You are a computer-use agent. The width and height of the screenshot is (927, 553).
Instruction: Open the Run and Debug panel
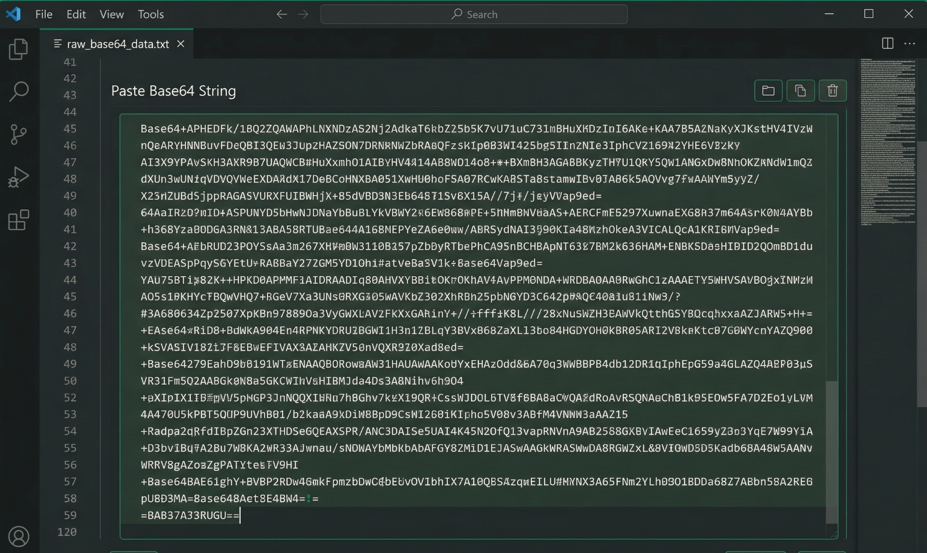point(18,177)
